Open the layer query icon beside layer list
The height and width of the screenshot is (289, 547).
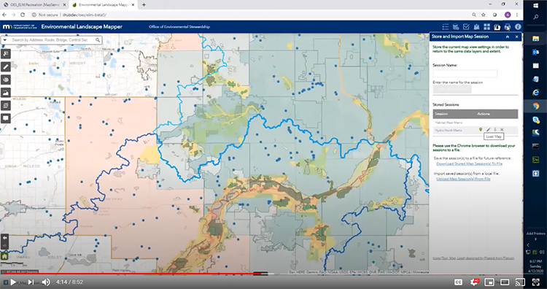456,27
